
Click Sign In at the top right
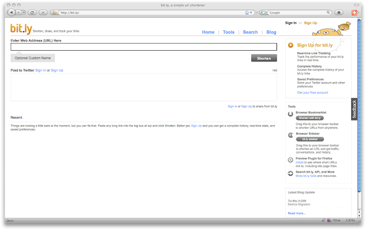coord(291,23)
